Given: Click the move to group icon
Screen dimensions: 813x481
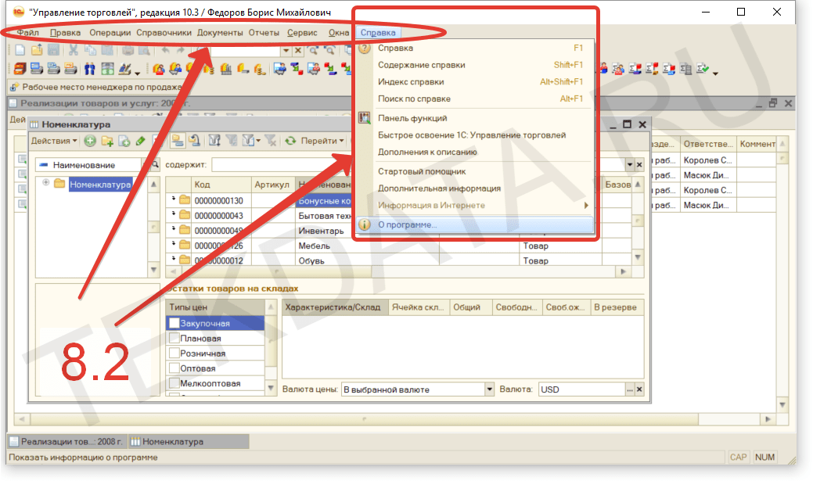Looking at the screenshot, I should coord(194,141).
